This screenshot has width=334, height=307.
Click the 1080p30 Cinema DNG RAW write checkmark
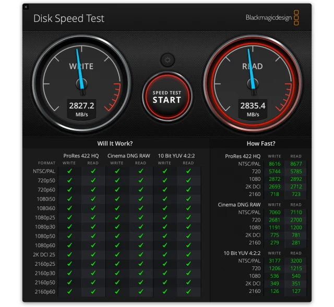[x=117, y=227]
